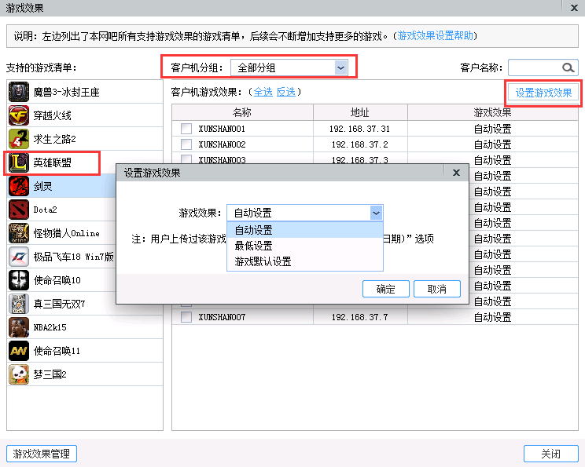The width and height of the screenshot is (585, 467).
Task: Select 最低设置 in the dropdown list
Action: tap(305, 246)
